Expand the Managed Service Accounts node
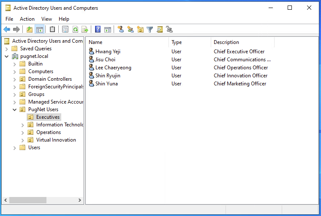Viewport: 321px width, 216px height. coord(14,102)
